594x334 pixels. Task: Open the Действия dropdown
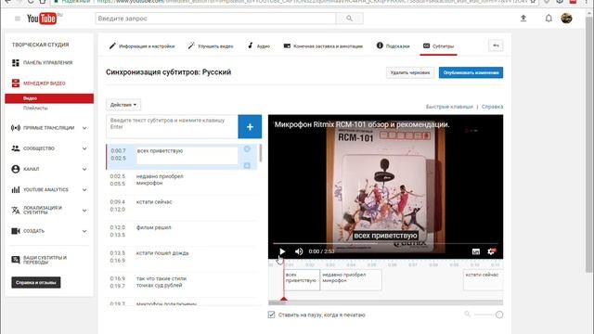[x=123, y=105]
